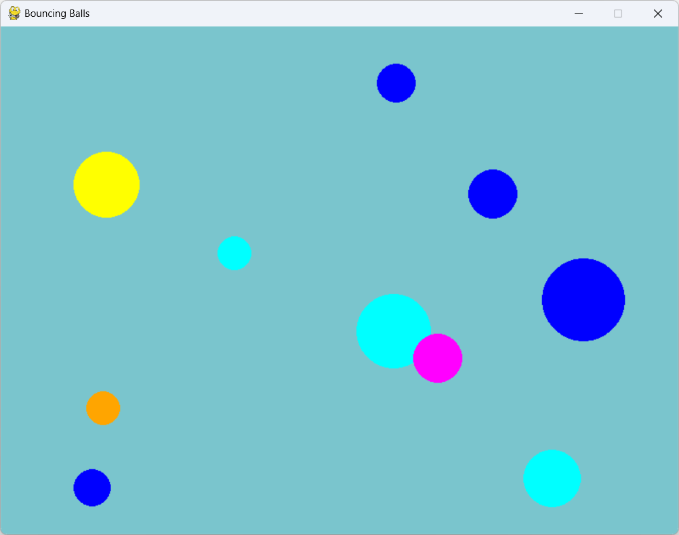Viewport: 679px width, 535px height.
Task: Click the blue ball just below the orange ball
Action: 92,488
